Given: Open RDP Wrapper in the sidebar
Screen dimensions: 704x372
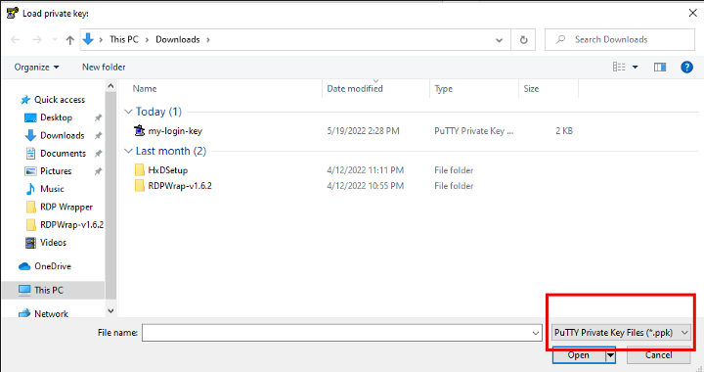Looking at the screenshot, I should pos(66,207).
